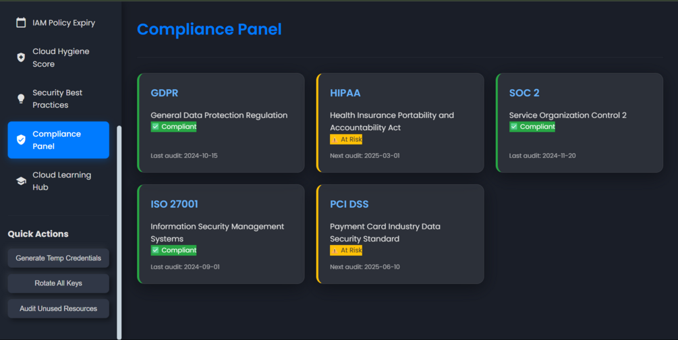Click the PCI DSS card heading
The image size is (678, 340).
[x=349, y=204]
